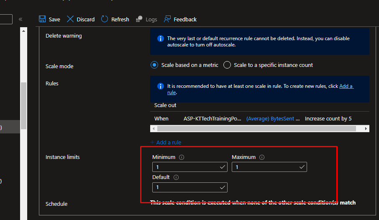Open the (Average) BytesSent rule link
The width and height of the screenshot is (379, 220).
click(273, 119)
